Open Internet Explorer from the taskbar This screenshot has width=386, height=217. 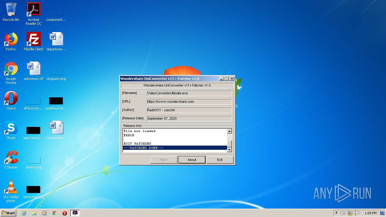[x=24, y=213]
